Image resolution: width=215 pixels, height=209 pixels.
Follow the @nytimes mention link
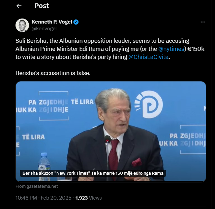pyautogui.click(x=171, y=49)
